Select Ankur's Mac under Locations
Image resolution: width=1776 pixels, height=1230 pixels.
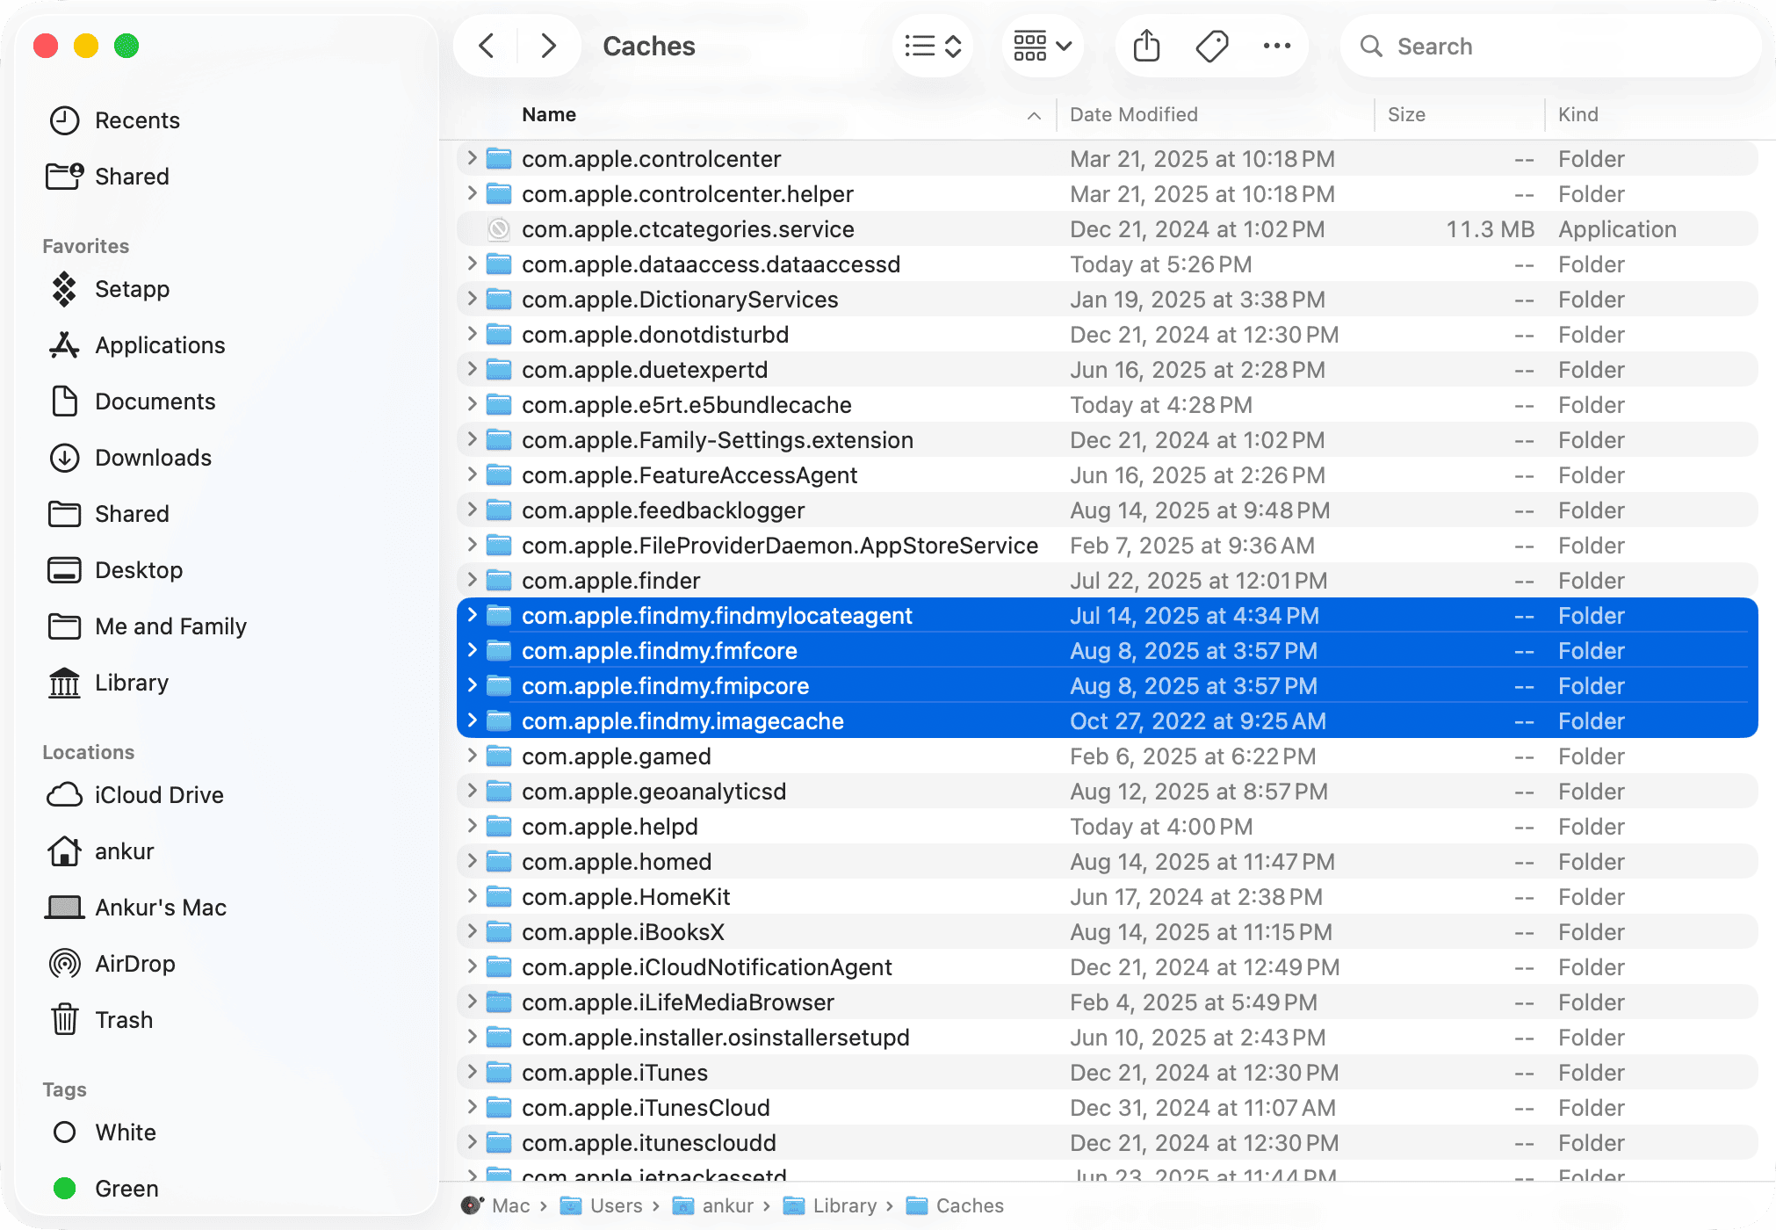(x=160, y=907)
